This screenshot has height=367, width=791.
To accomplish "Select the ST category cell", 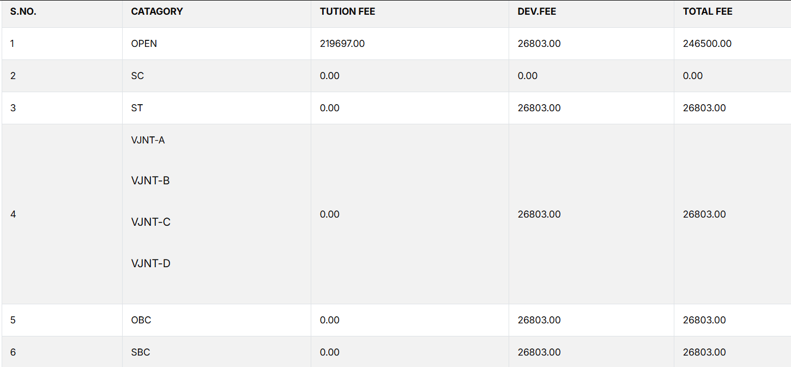I will (137, 108).
